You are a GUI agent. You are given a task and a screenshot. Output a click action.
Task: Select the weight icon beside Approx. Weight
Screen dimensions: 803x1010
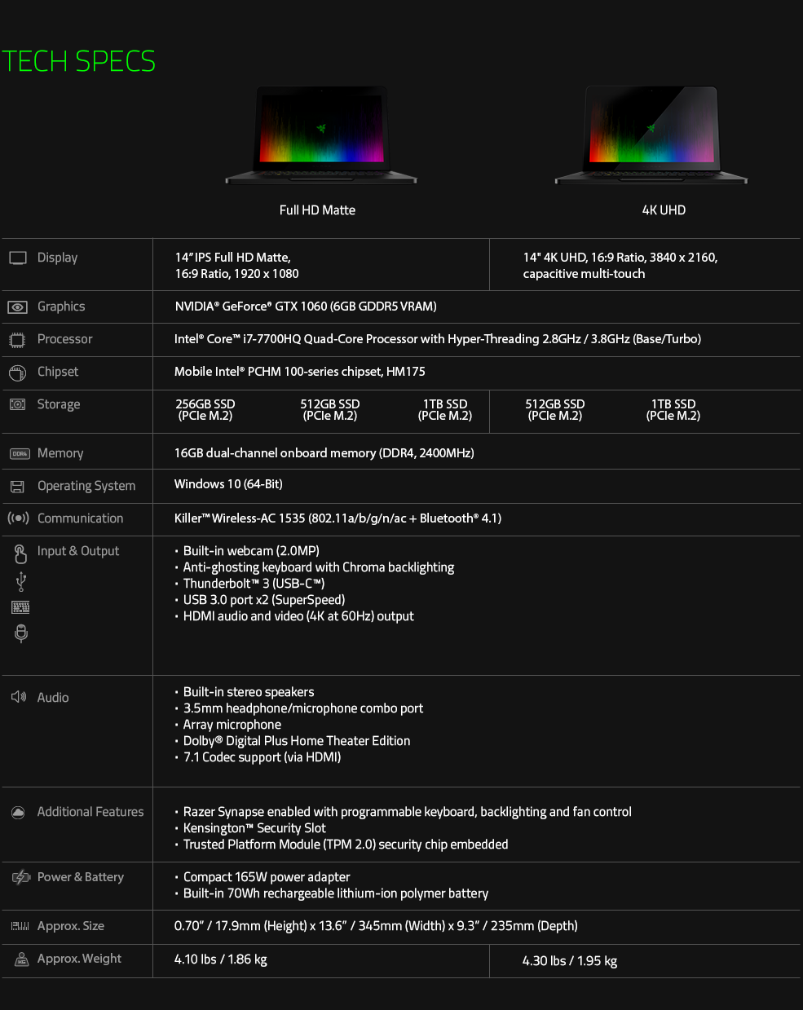tap(22, 959)
